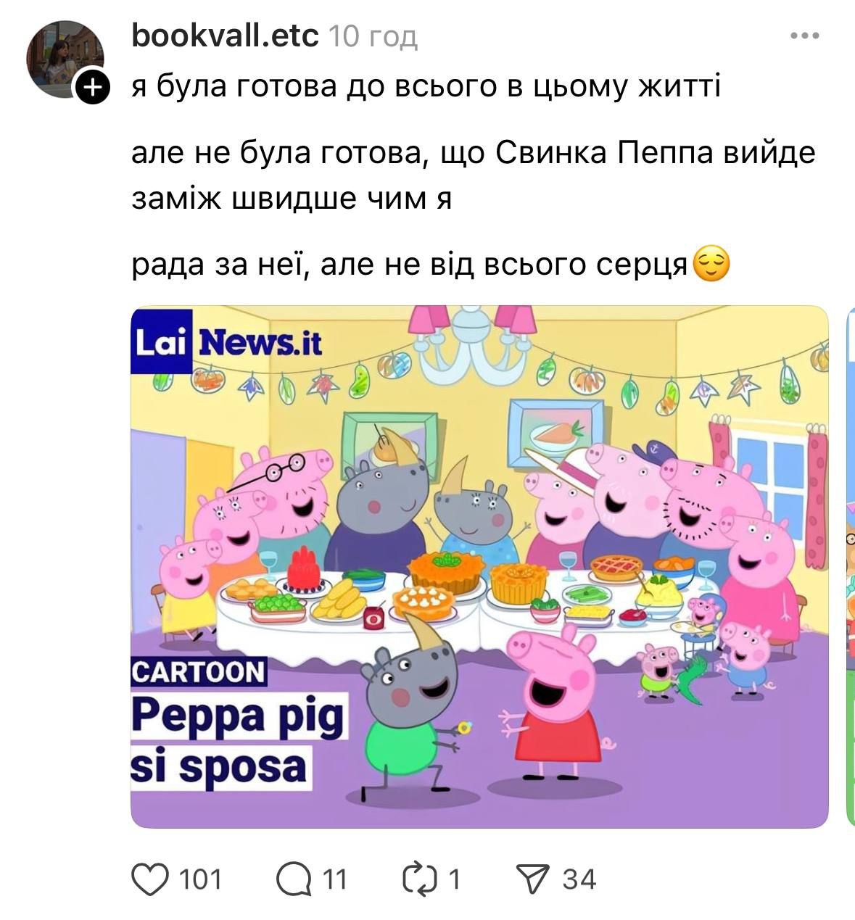855x920 pixels.
Task: Open the Peppa Pig party image
Action: click(x=479, y=567)
